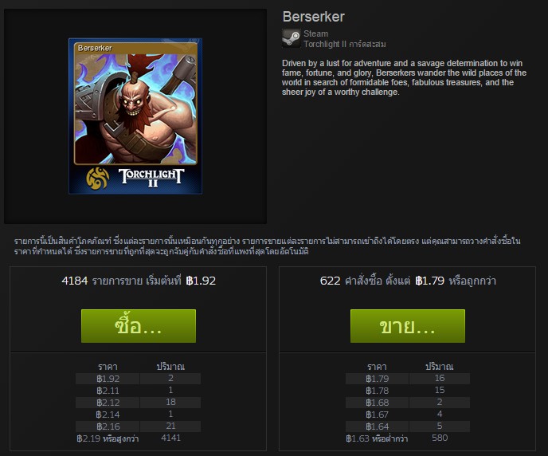Click the 622 buy orders summary header
This screenshot has height=456, width=548.
tap(408, 281)
